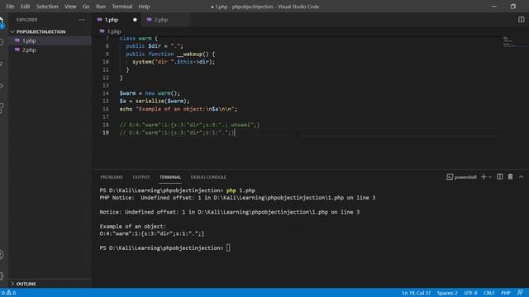The image size is (529, 297).
Task: Create a new terminal with plus icon
Action: pyautogui.click(x=484, y=177)
